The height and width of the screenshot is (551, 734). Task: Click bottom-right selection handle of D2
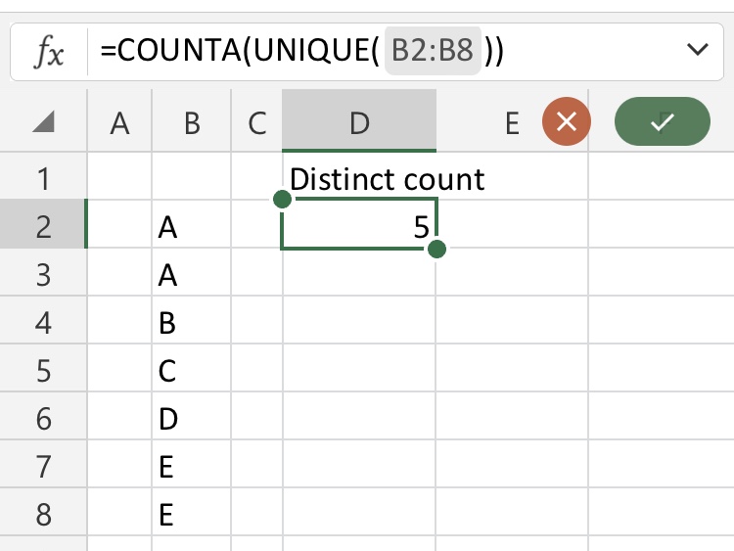pyautogui.click(x=436, y=250)
